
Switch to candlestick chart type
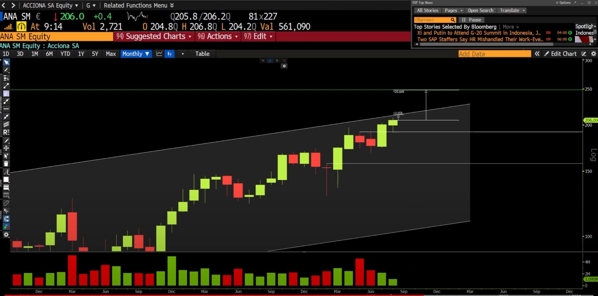pos(170,54)
